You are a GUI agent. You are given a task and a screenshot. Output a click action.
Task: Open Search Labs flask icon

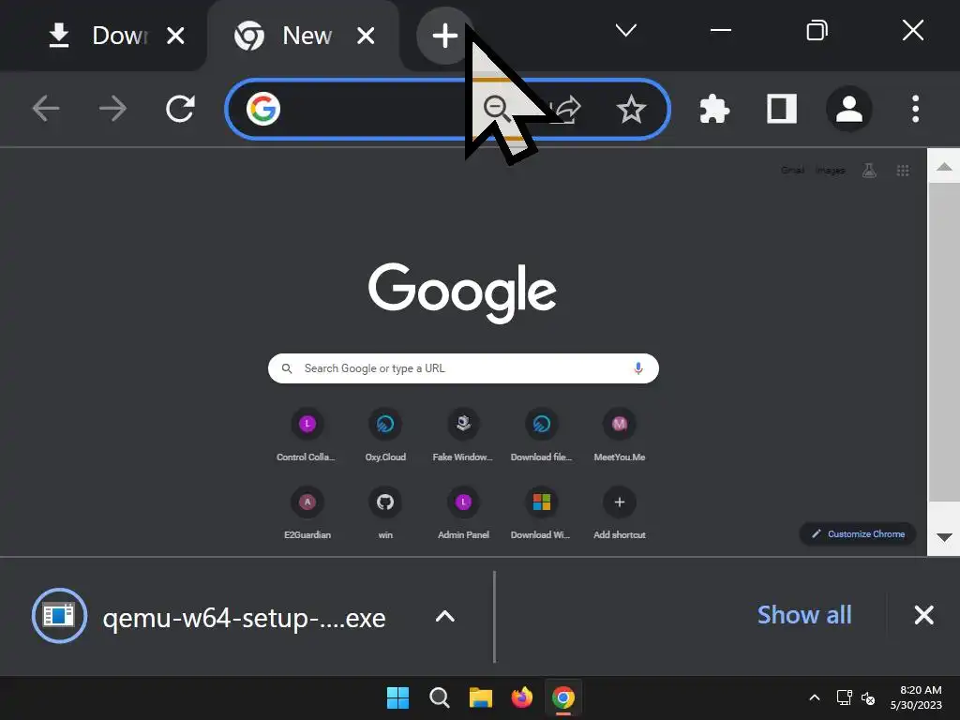pyautogui.click(x=869, y=171)
